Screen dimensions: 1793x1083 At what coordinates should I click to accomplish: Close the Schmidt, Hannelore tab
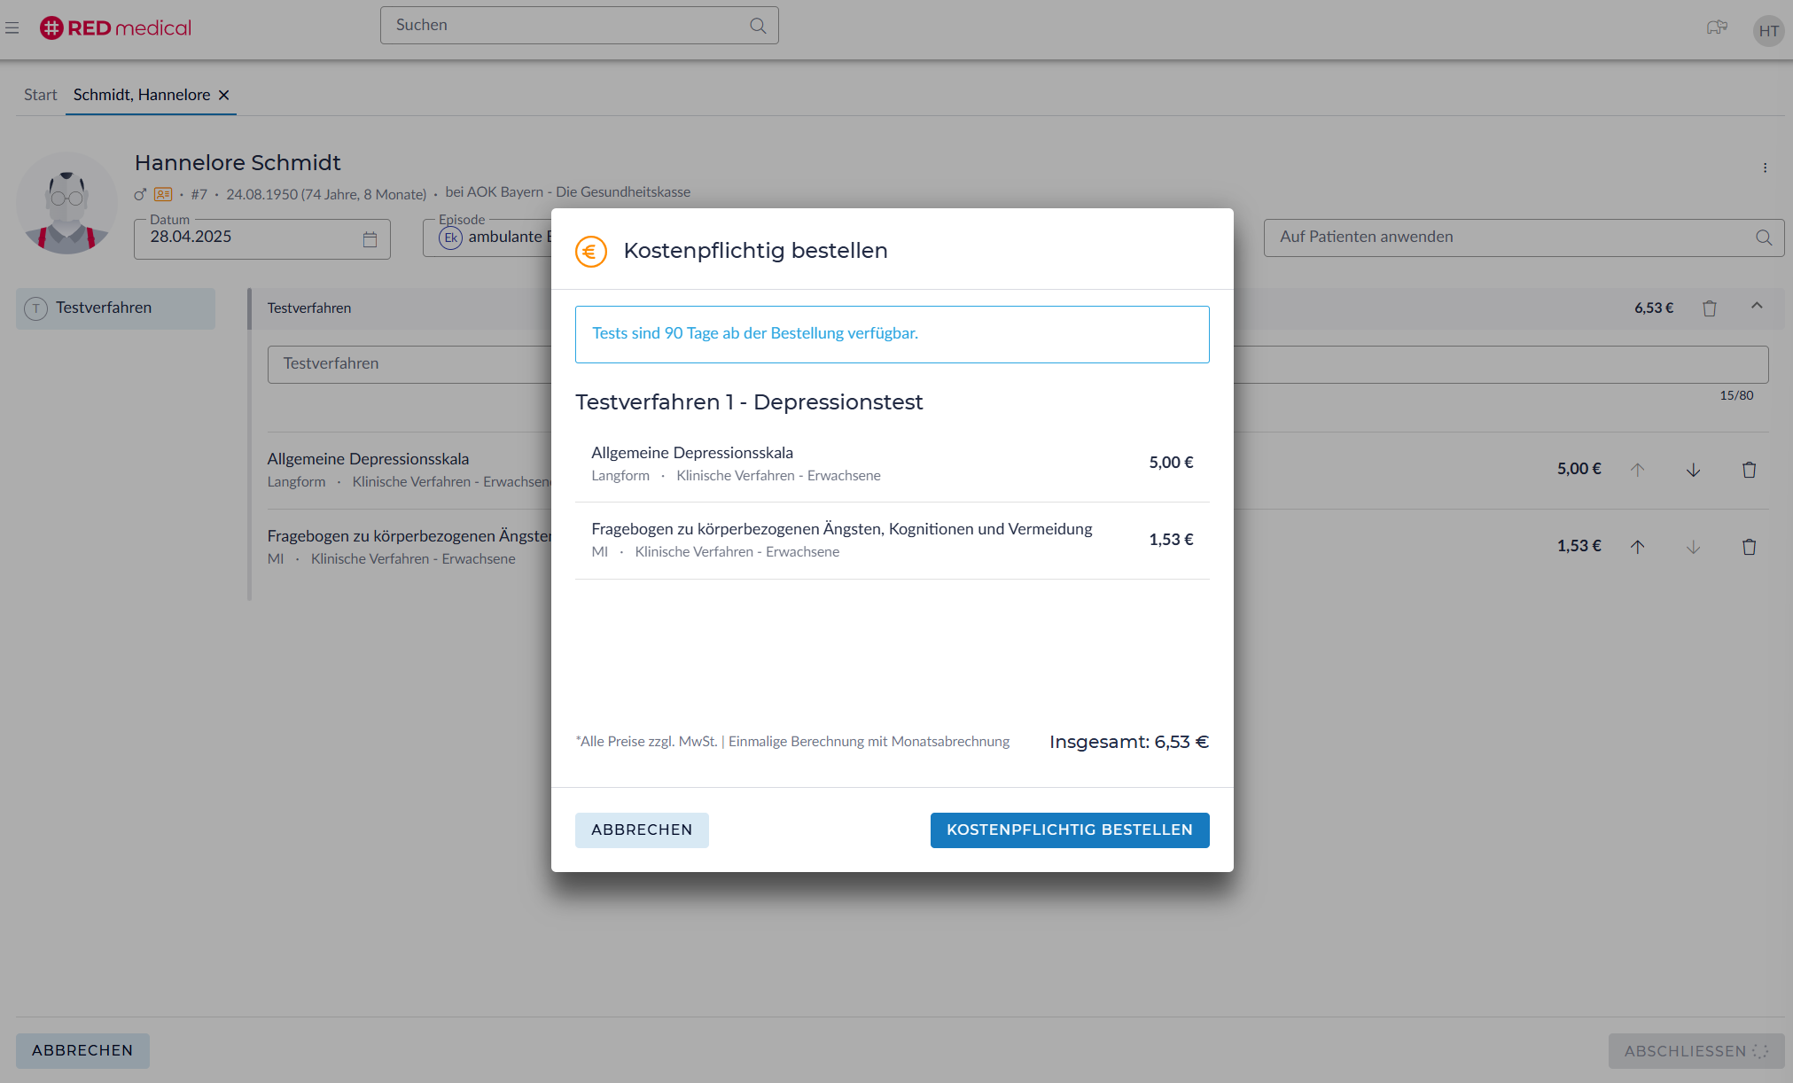(x=224, y=95)
